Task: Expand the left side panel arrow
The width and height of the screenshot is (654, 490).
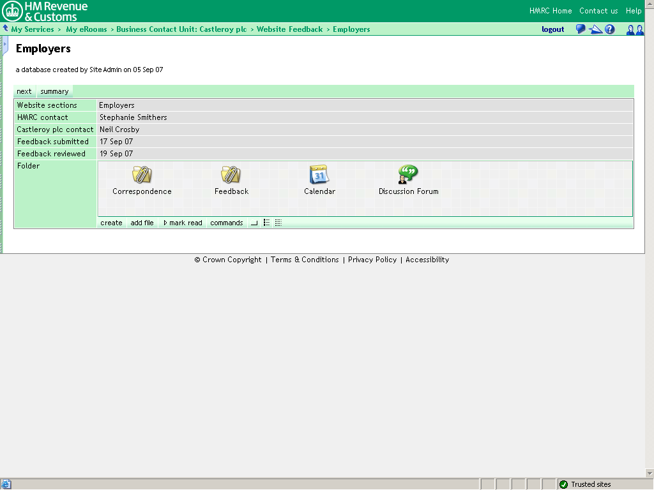Action: pos(5,45)
